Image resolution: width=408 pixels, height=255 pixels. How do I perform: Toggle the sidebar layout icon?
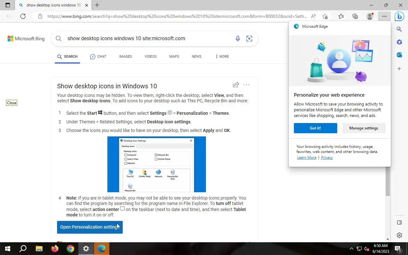pos(399,222)
